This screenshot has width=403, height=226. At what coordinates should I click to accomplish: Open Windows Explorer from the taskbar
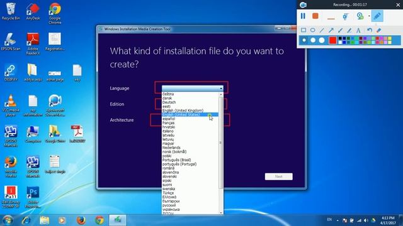point(45,220)
